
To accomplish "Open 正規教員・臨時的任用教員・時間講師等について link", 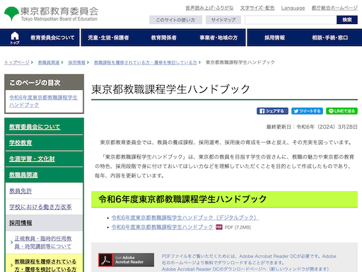I will 43,242.
